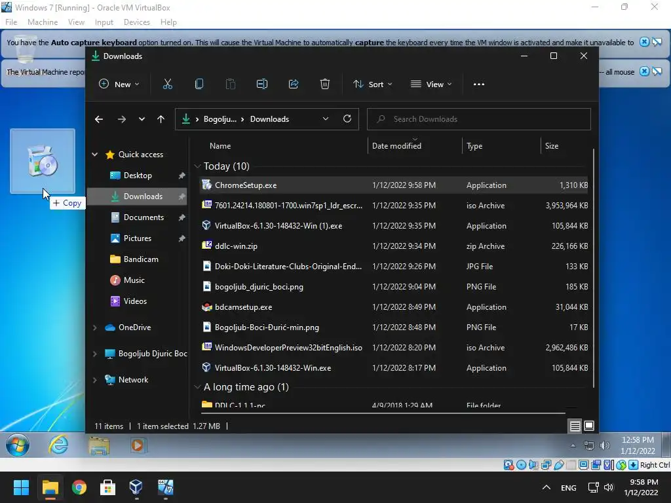Open VirtualBox File menu

click(11, 22)
